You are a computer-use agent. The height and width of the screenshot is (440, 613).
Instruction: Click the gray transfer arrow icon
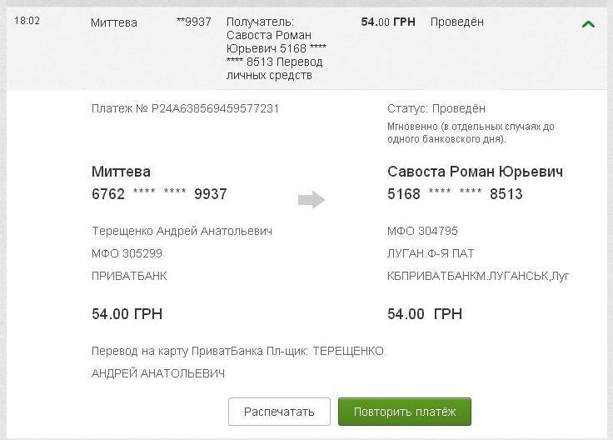tap(311, 199)
